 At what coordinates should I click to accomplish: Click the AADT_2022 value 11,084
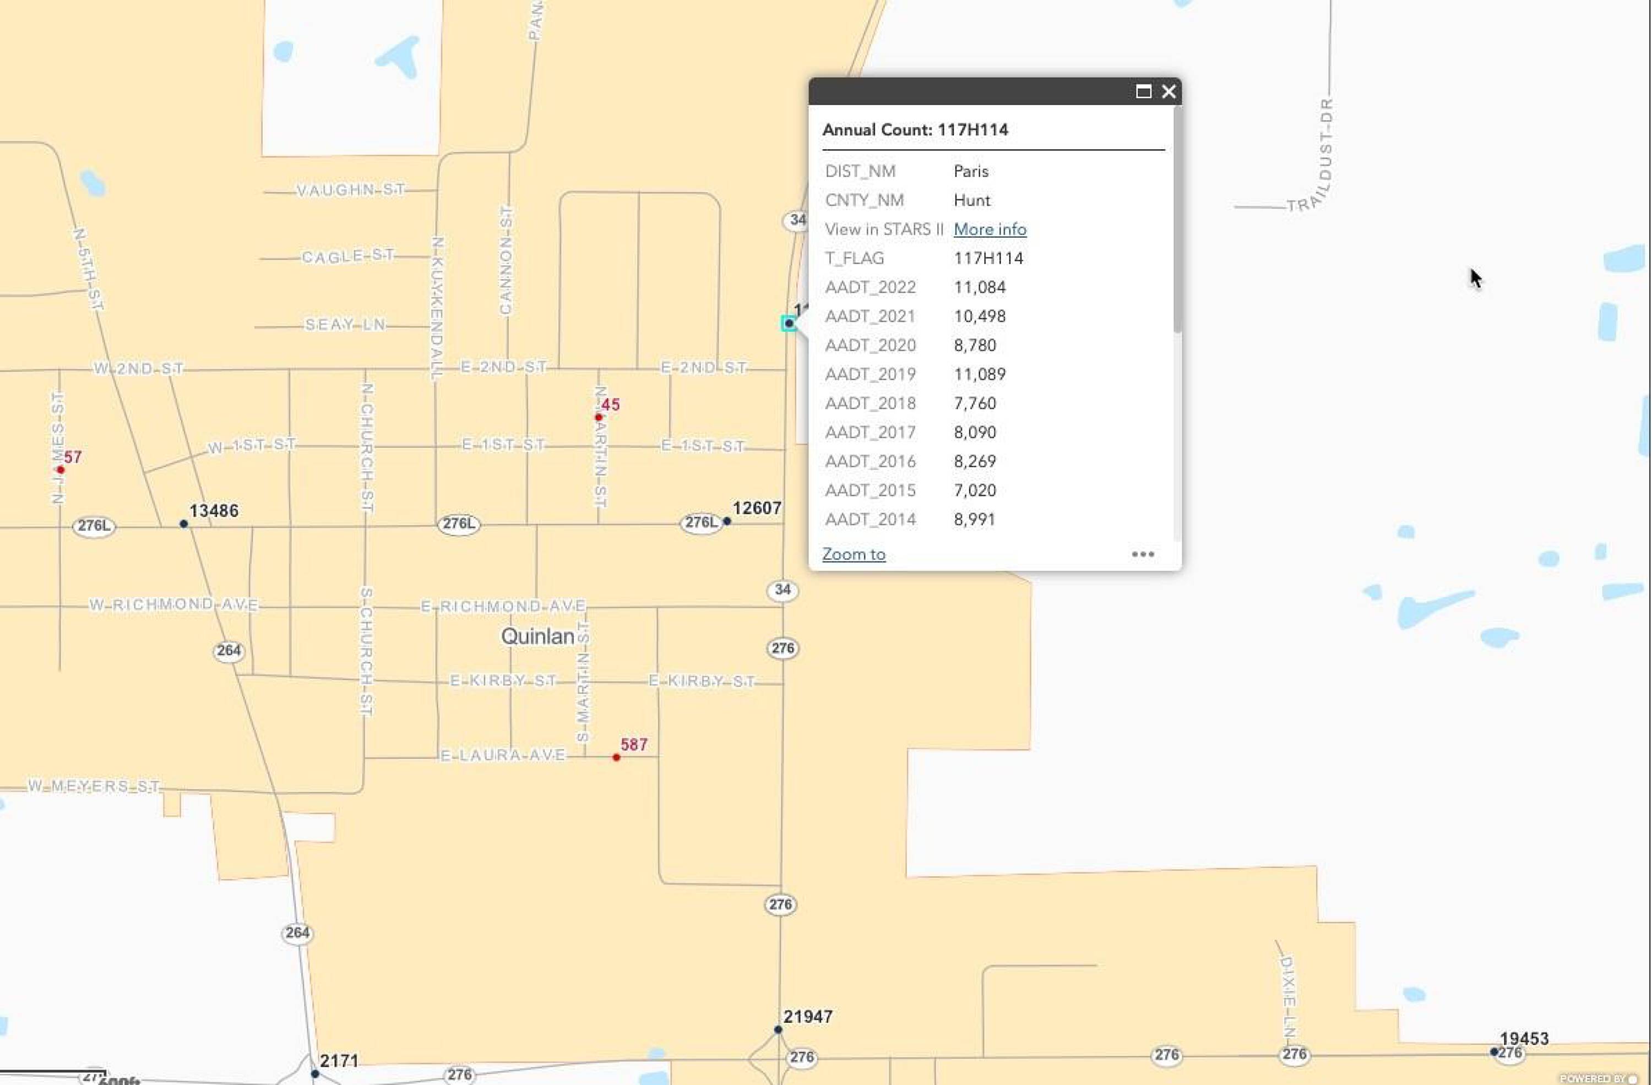pos(980,287)
